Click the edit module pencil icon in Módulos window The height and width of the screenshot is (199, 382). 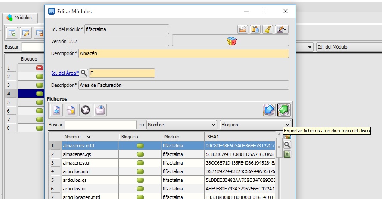[25, 33]
